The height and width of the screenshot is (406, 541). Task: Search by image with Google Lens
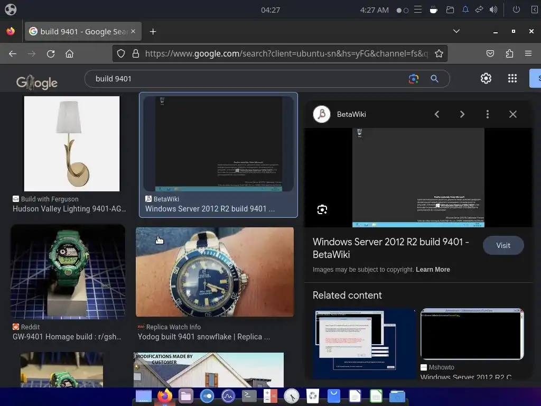[413, 79]
